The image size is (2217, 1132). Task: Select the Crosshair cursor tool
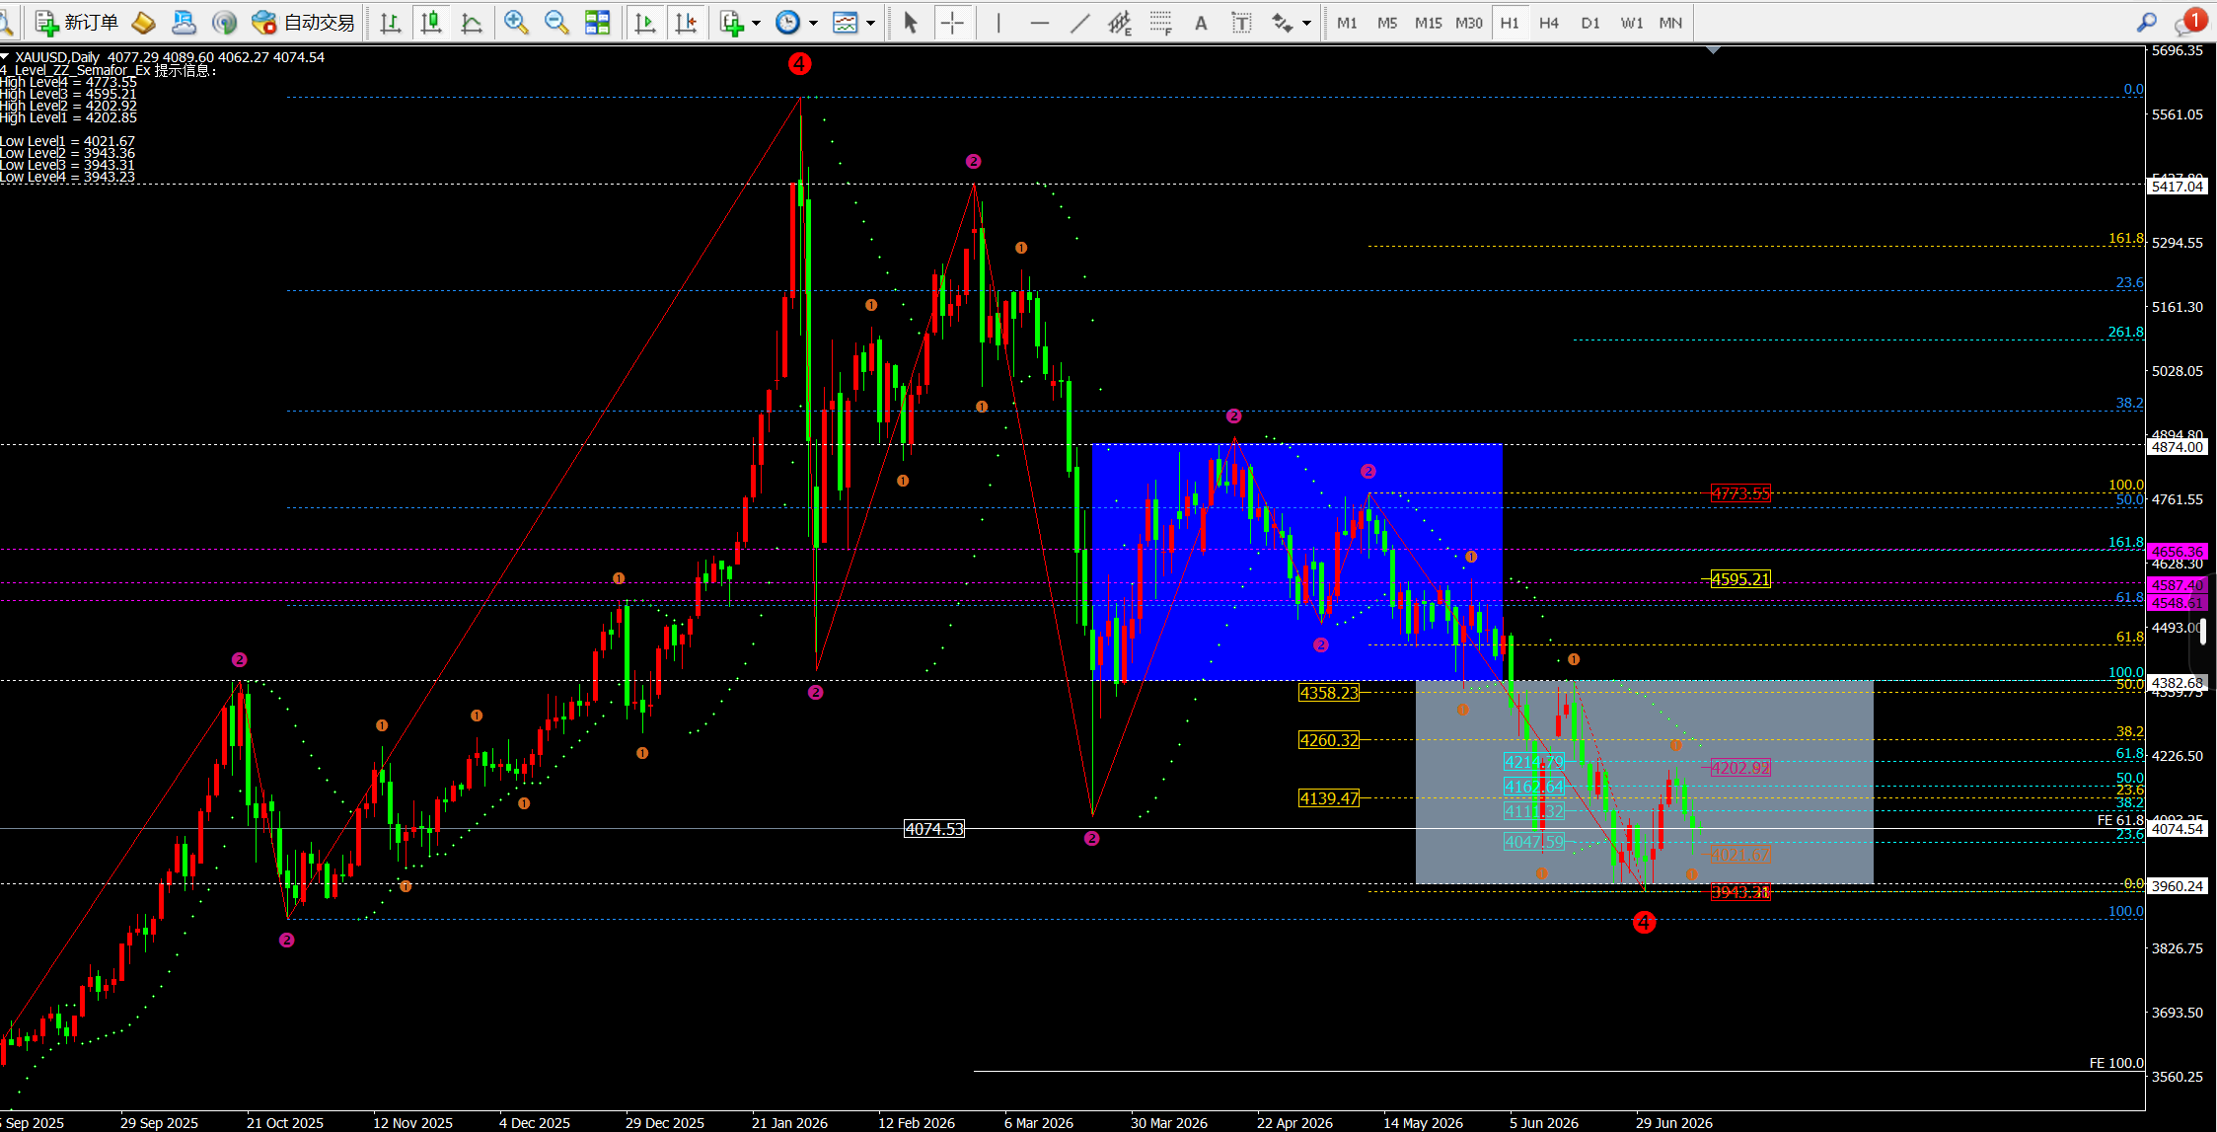coord(952,22)
